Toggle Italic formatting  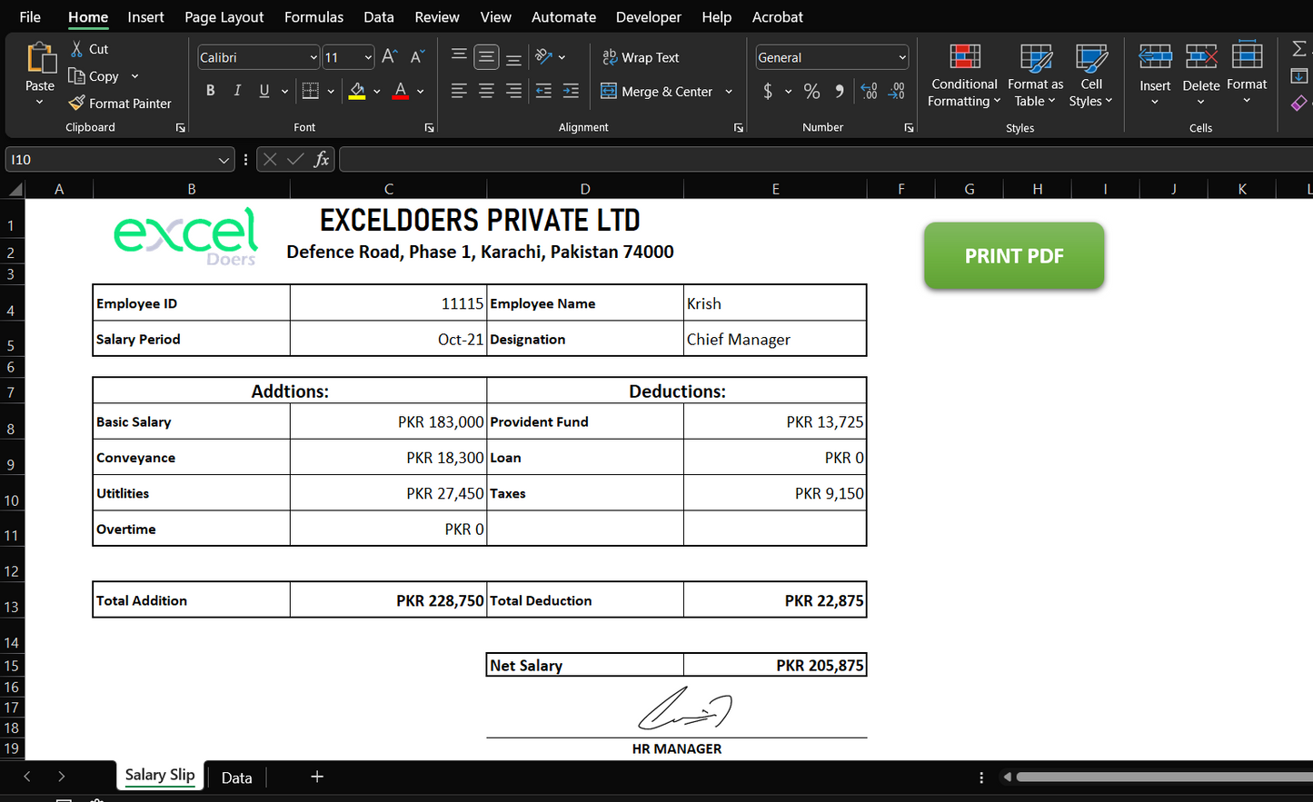(237, 91)
